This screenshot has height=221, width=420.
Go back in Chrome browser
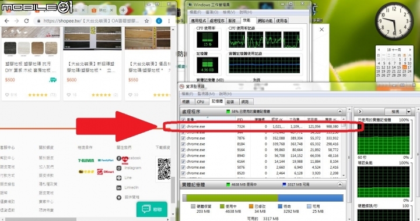[6, 21]
